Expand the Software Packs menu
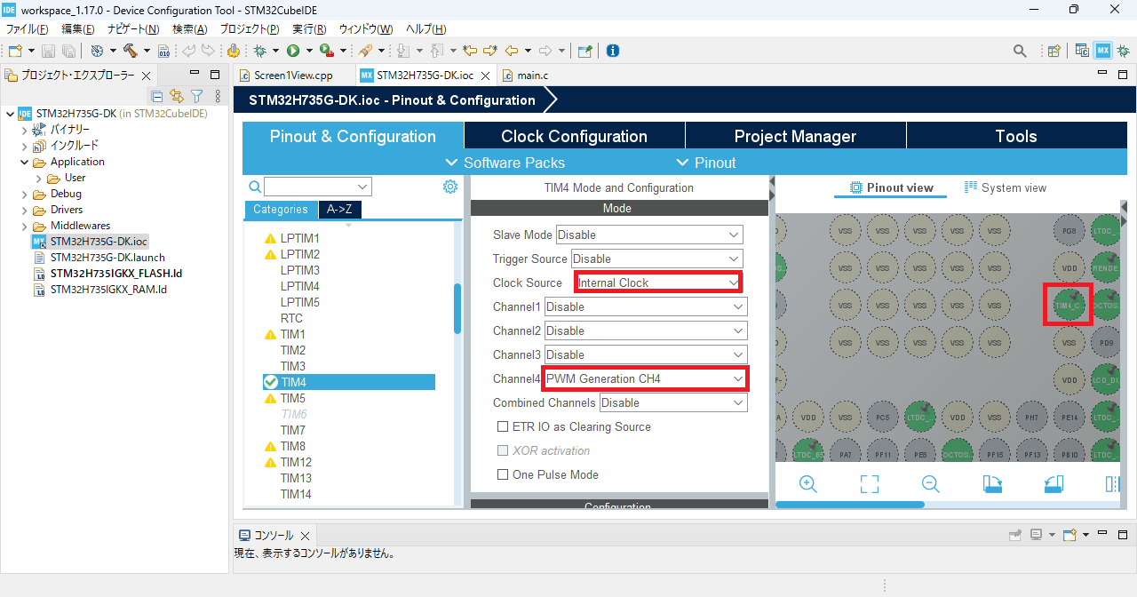The height and width of the screenshot is (597, 1137). [505, 163]
